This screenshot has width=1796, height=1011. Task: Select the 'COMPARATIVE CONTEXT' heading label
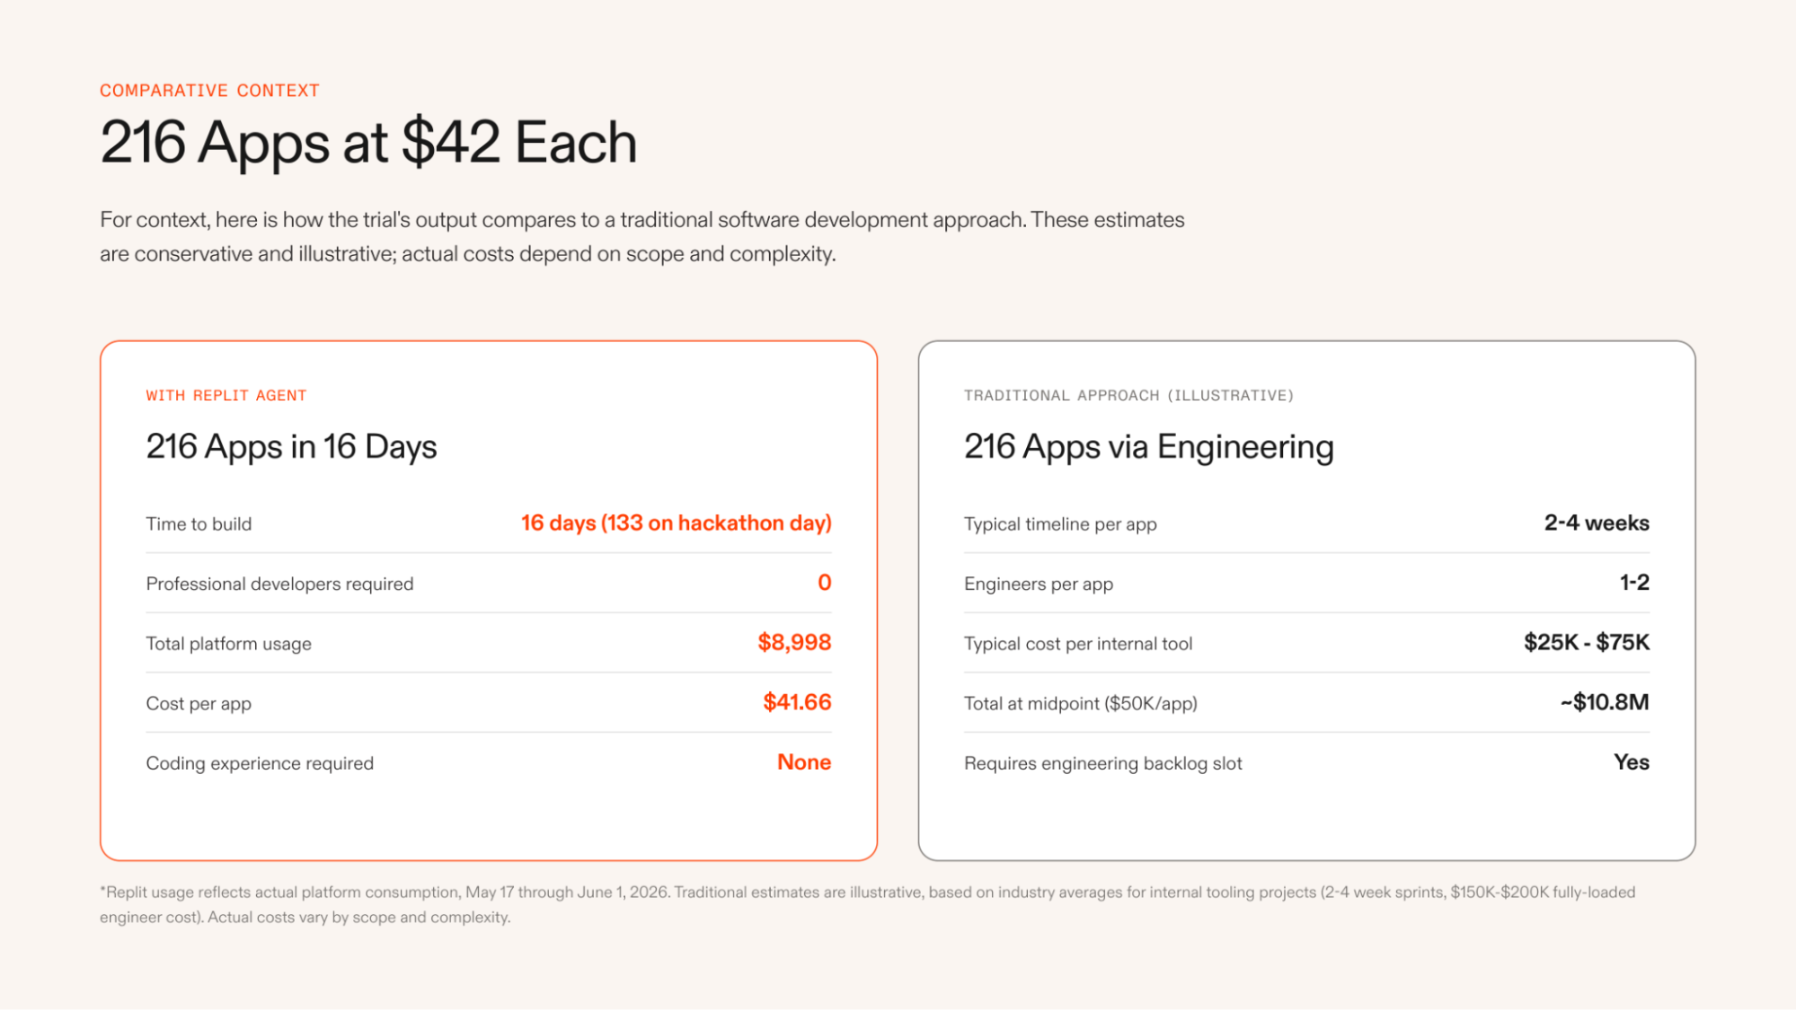[209, 91]
